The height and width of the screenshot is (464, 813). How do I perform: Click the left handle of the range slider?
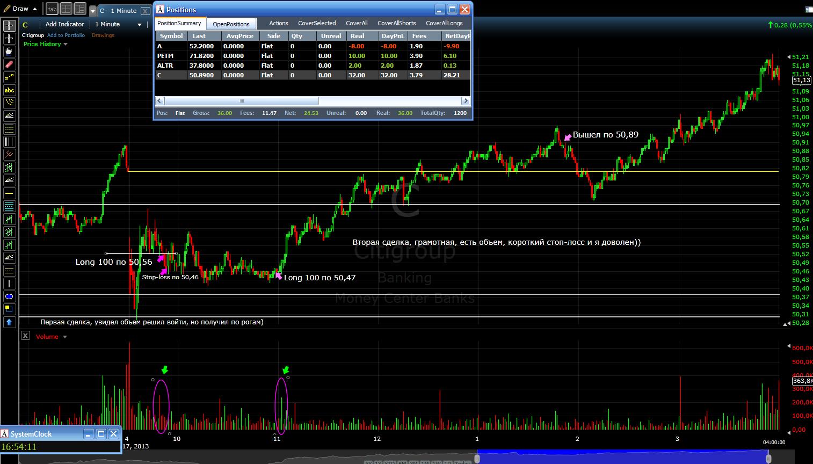tap(476, 458)
